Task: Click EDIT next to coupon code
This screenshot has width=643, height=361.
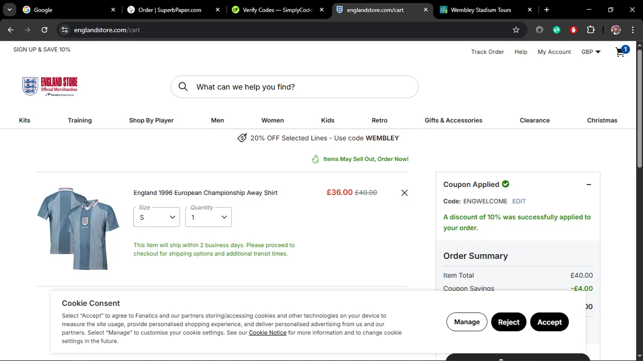Action: pyautogui.click(x=519, y=201)
